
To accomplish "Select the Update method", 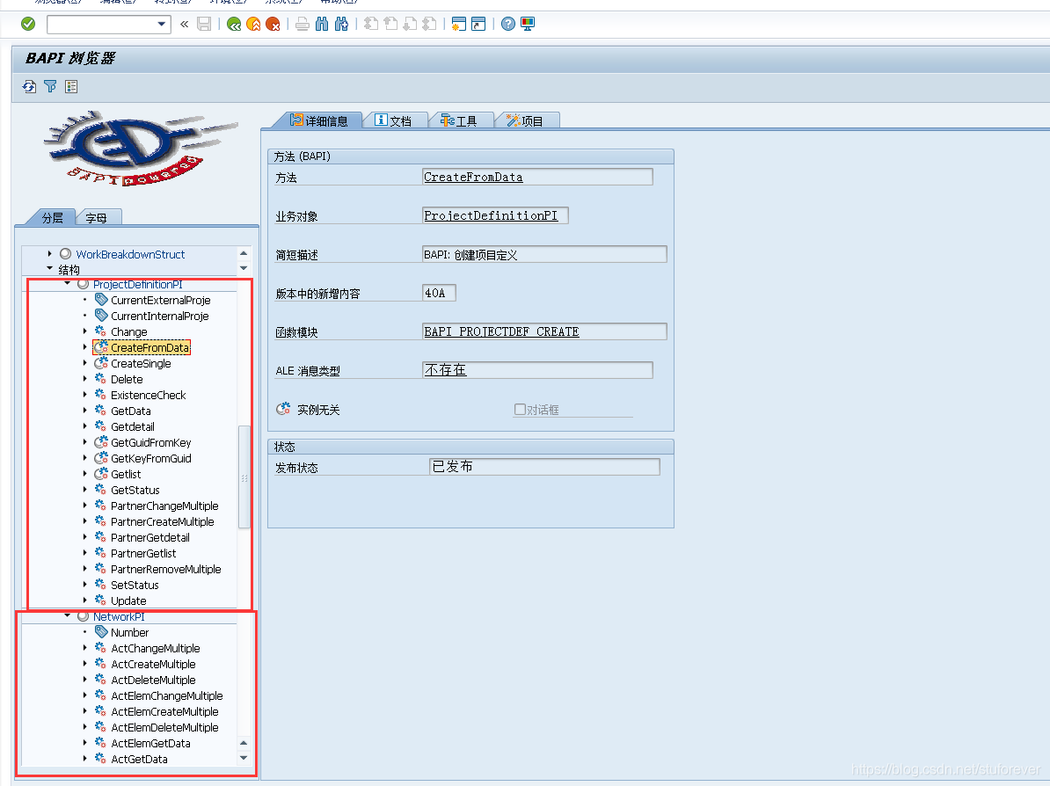I will [x=128, y=601].
